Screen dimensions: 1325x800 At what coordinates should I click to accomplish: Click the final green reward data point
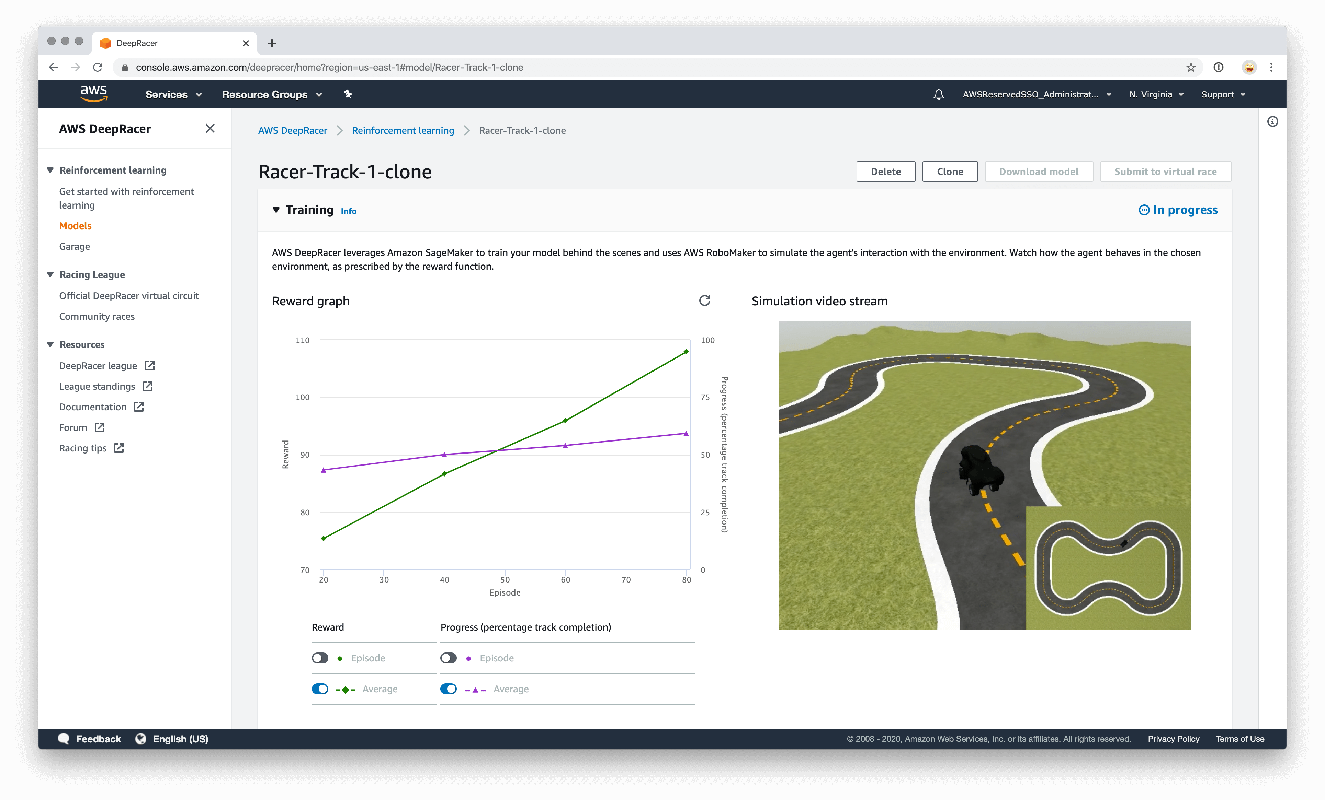[686, 352]
